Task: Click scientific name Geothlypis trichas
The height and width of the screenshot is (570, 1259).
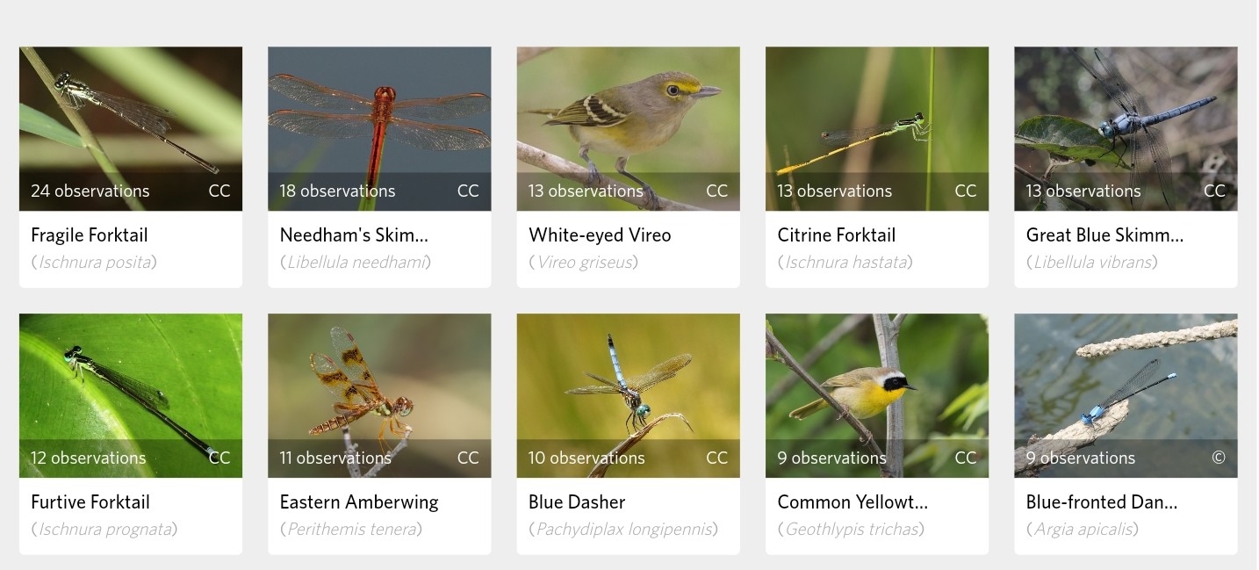Action: (x=851, y=529)
